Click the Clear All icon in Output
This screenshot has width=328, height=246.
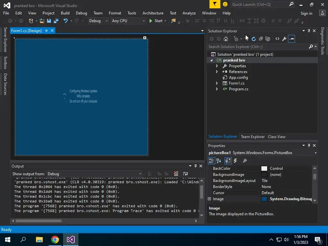176,174
